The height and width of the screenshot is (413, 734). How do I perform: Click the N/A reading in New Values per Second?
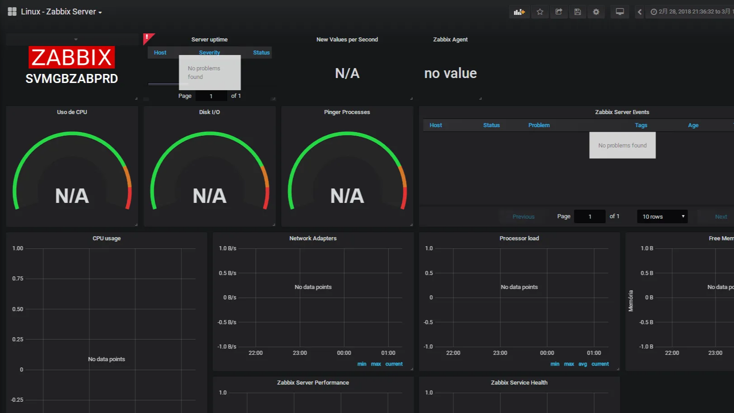(347, 73)
